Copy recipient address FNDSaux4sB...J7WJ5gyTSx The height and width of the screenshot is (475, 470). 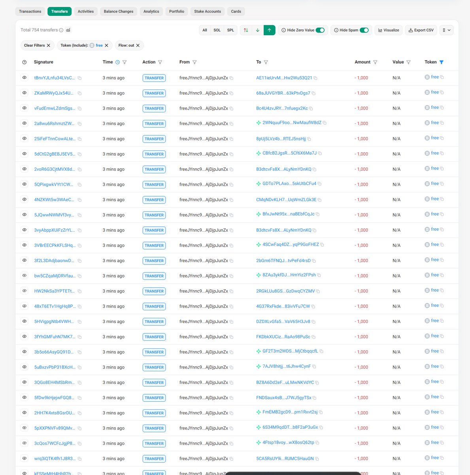(x=314, y=398)
